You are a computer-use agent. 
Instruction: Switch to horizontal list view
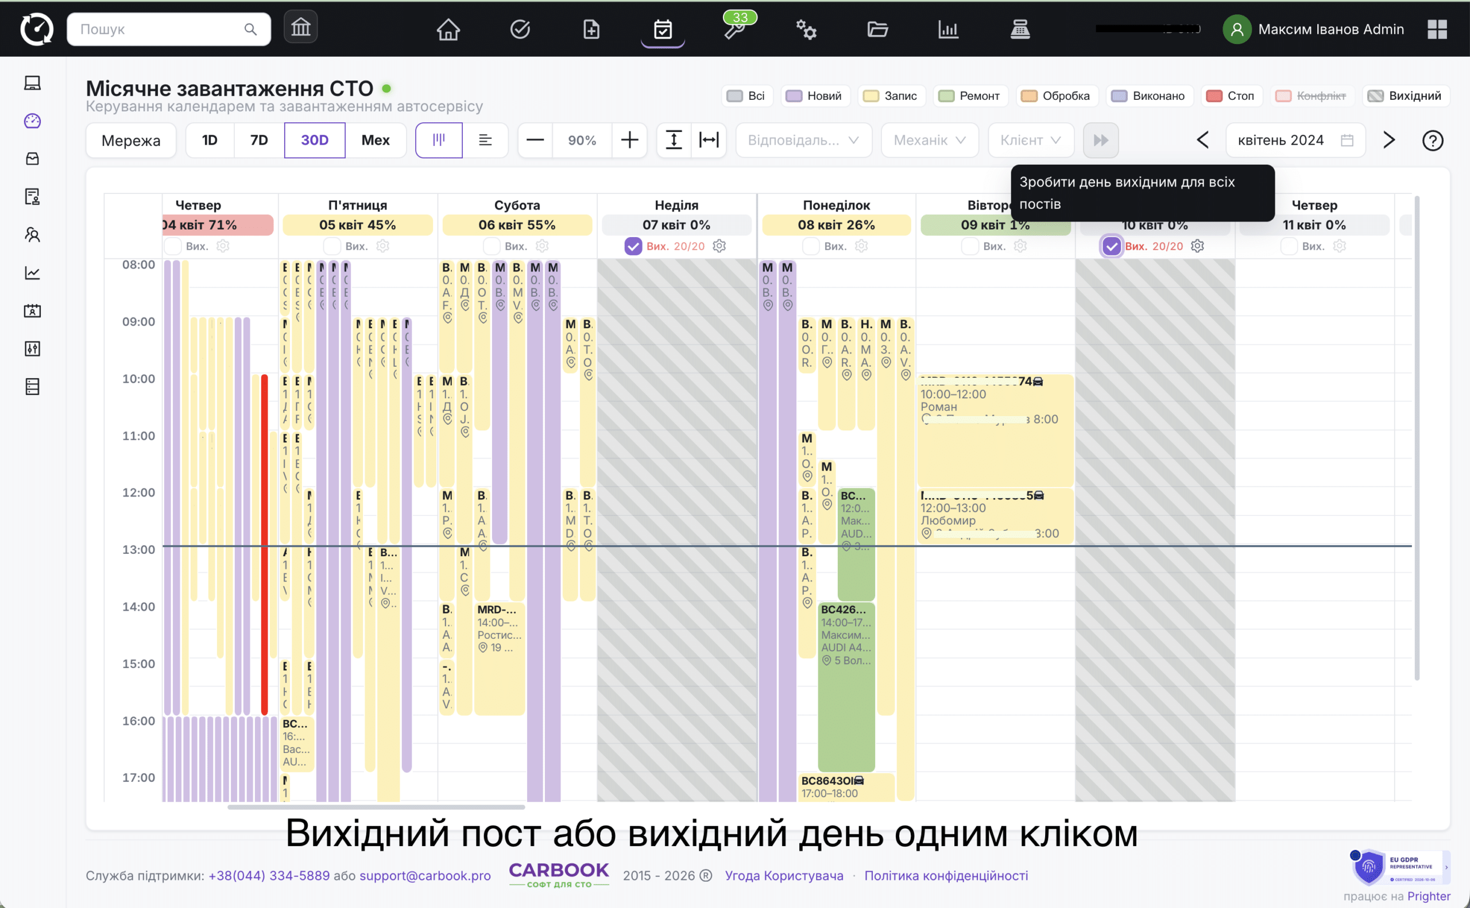[485, 140]
